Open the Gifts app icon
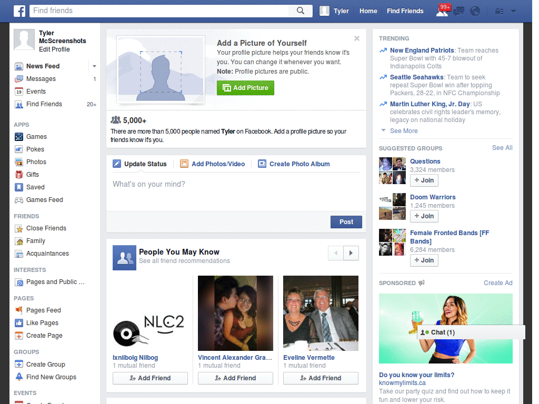539x404 pixels. click(x=19, y=175)
